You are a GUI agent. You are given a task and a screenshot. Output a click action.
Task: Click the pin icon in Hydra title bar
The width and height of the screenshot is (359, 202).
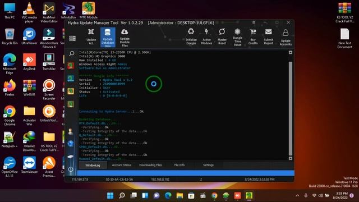[x=254, y=22]
